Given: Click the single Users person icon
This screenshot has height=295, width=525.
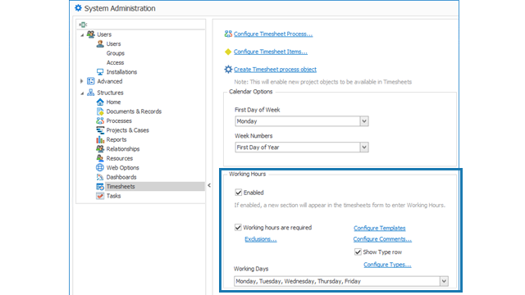Looking at the screenshot, I should pyautogui.click(x=100, y=43).
